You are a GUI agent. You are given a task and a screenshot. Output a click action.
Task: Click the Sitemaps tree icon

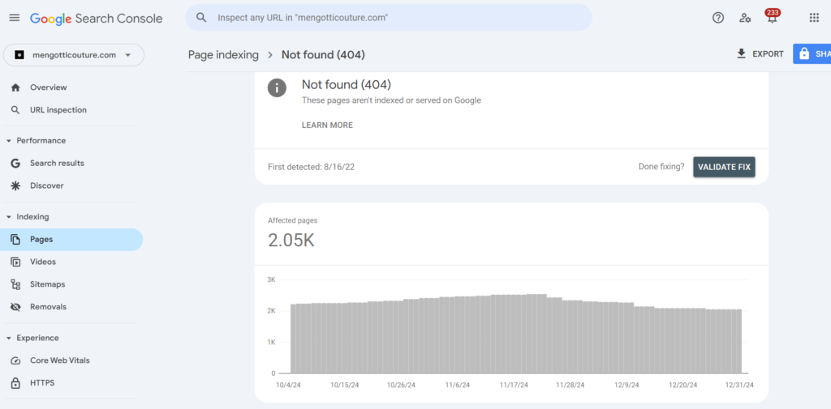[x=15, y=284]
